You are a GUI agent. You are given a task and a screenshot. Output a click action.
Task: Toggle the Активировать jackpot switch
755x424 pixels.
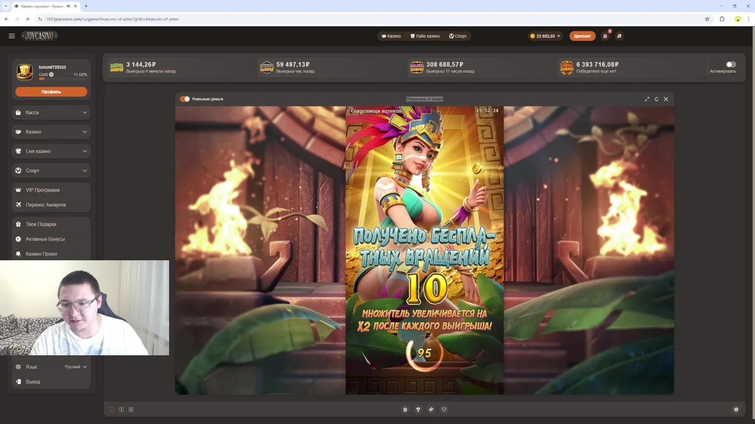coord(731,64)
